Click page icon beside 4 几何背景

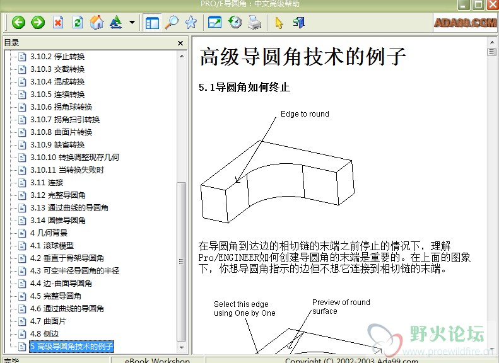(22, 233)
